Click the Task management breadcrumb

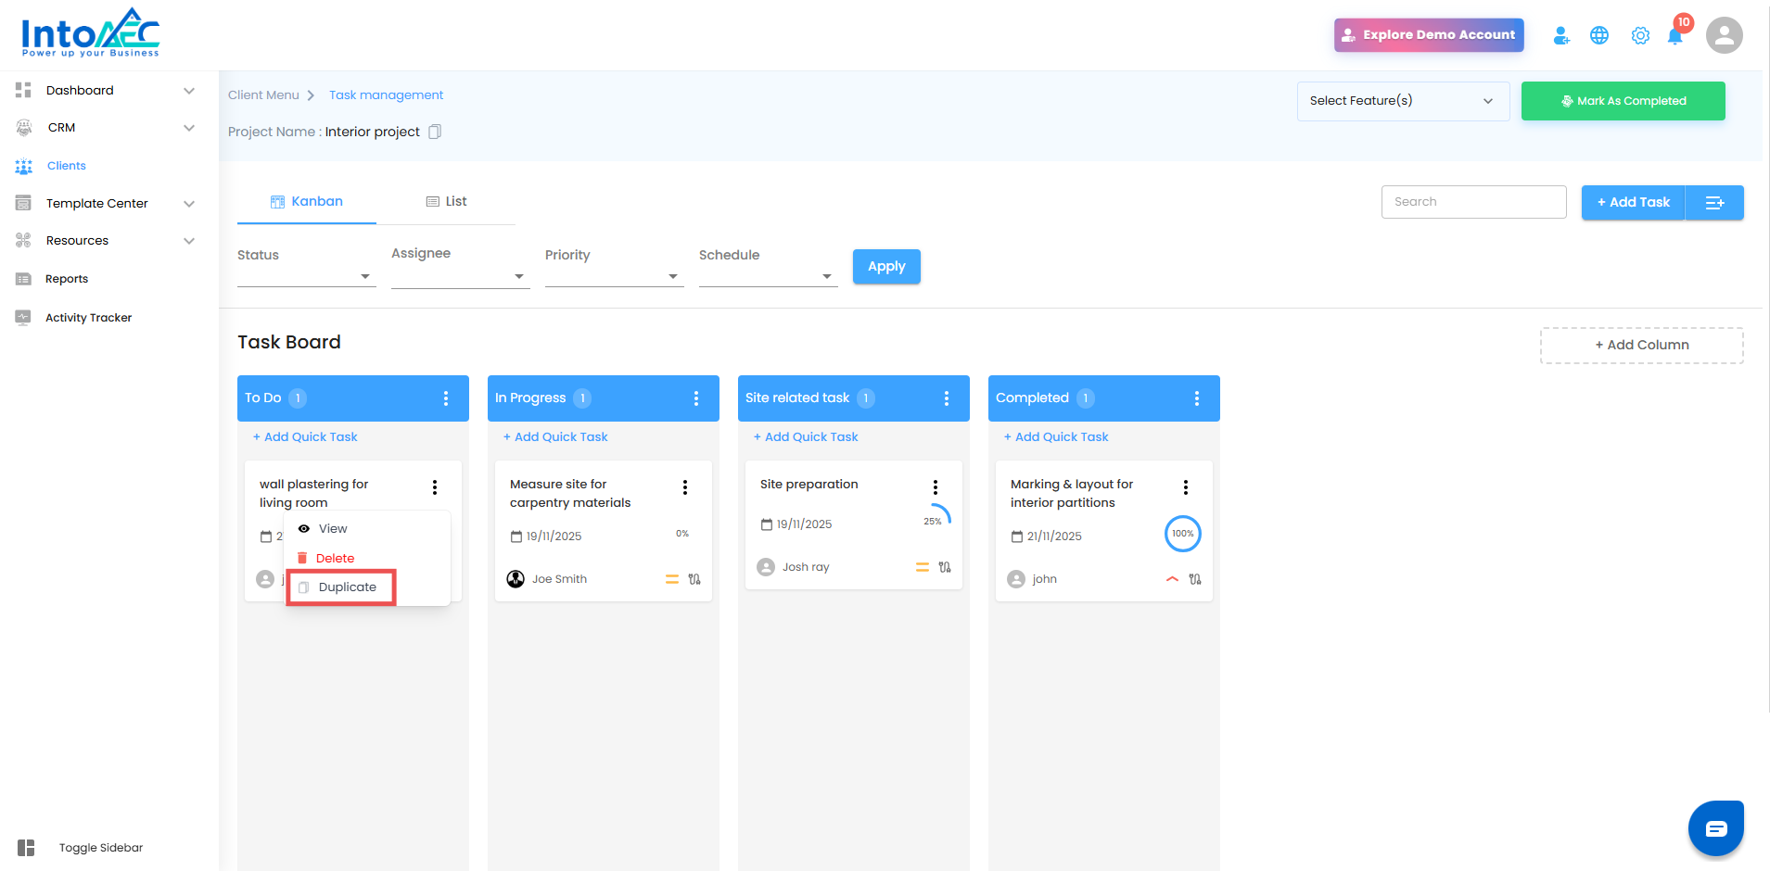[386, 95]
